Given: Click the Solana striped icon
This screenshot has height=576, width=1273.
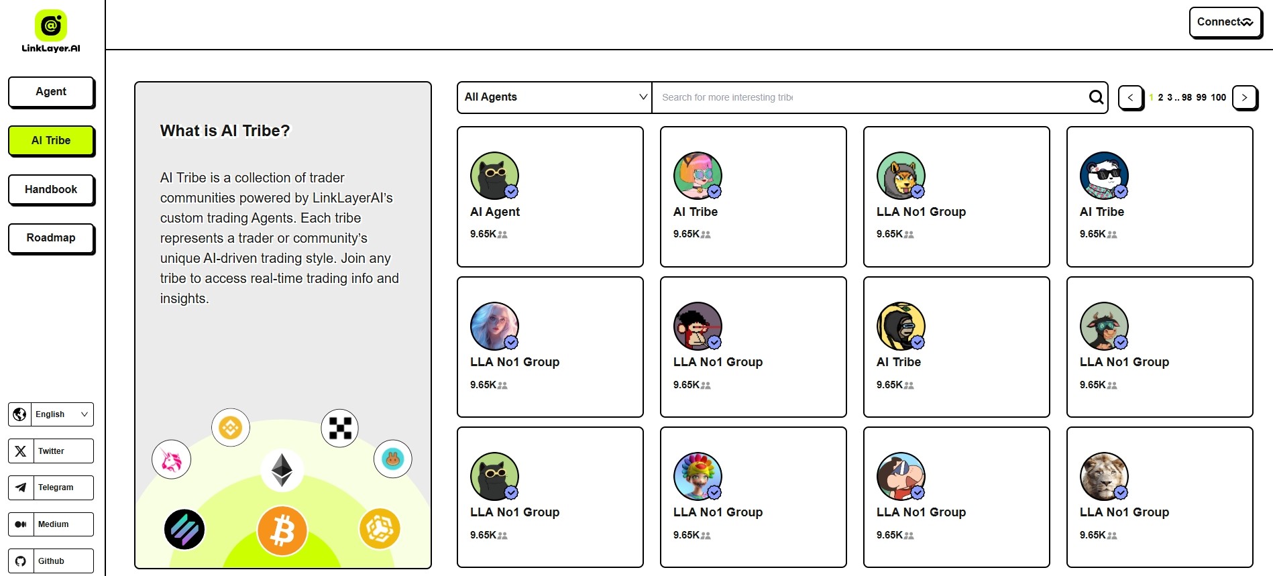Looking at the screenshot, I should pos(184,529).
